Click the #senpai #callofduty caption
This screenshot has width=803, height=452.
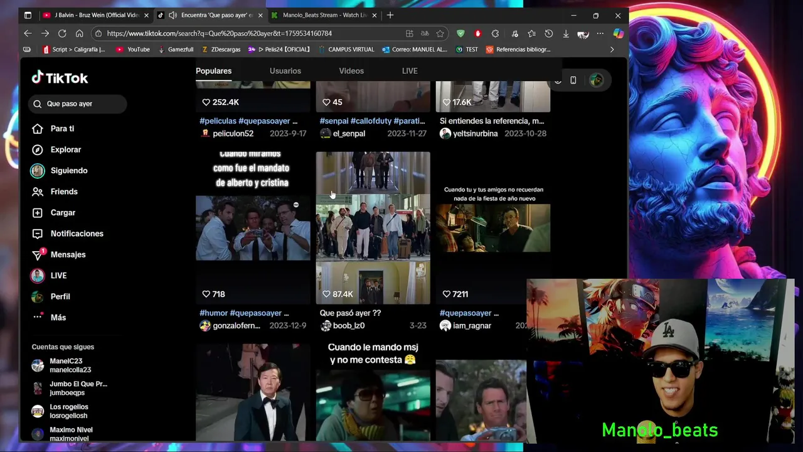[x=372, y=121]
